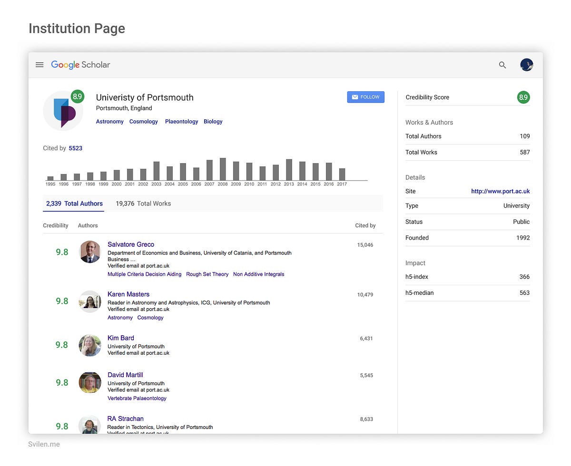Click the h5-median 563 row

pyautogui.click(x=468, y=293)
